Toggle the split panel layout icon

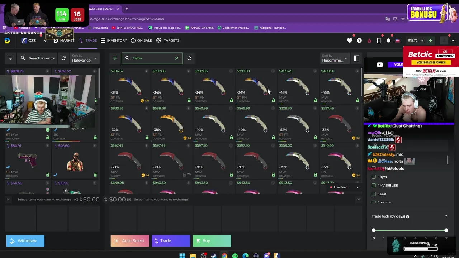coord(356,58)
